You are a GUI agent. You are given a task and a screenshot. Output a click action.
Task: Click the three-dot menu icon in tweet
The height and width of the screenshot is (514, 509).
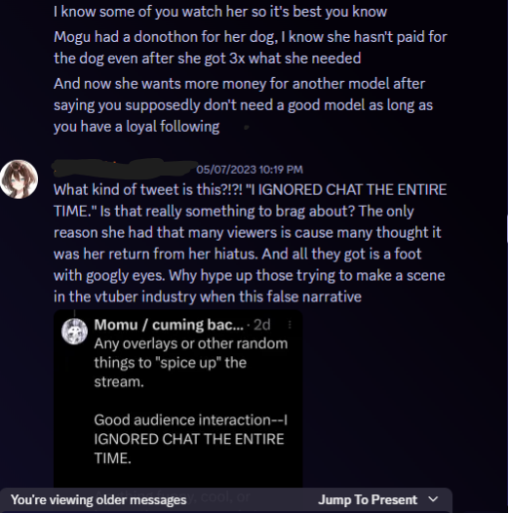[x=290, y=325]
